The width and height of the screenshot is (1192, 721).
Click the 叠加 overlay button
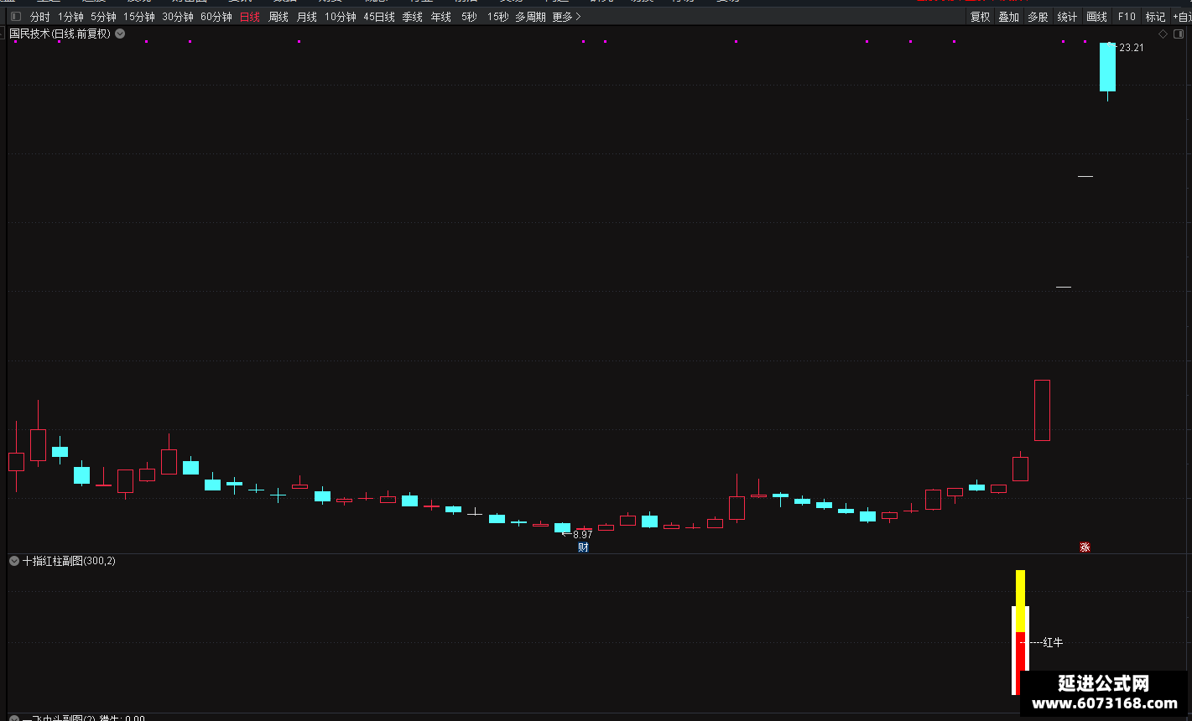point(1008,17)
